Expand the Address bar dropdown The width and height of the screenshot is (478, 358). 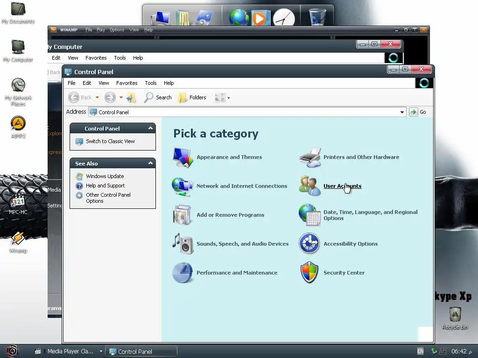tap(402, 112)
